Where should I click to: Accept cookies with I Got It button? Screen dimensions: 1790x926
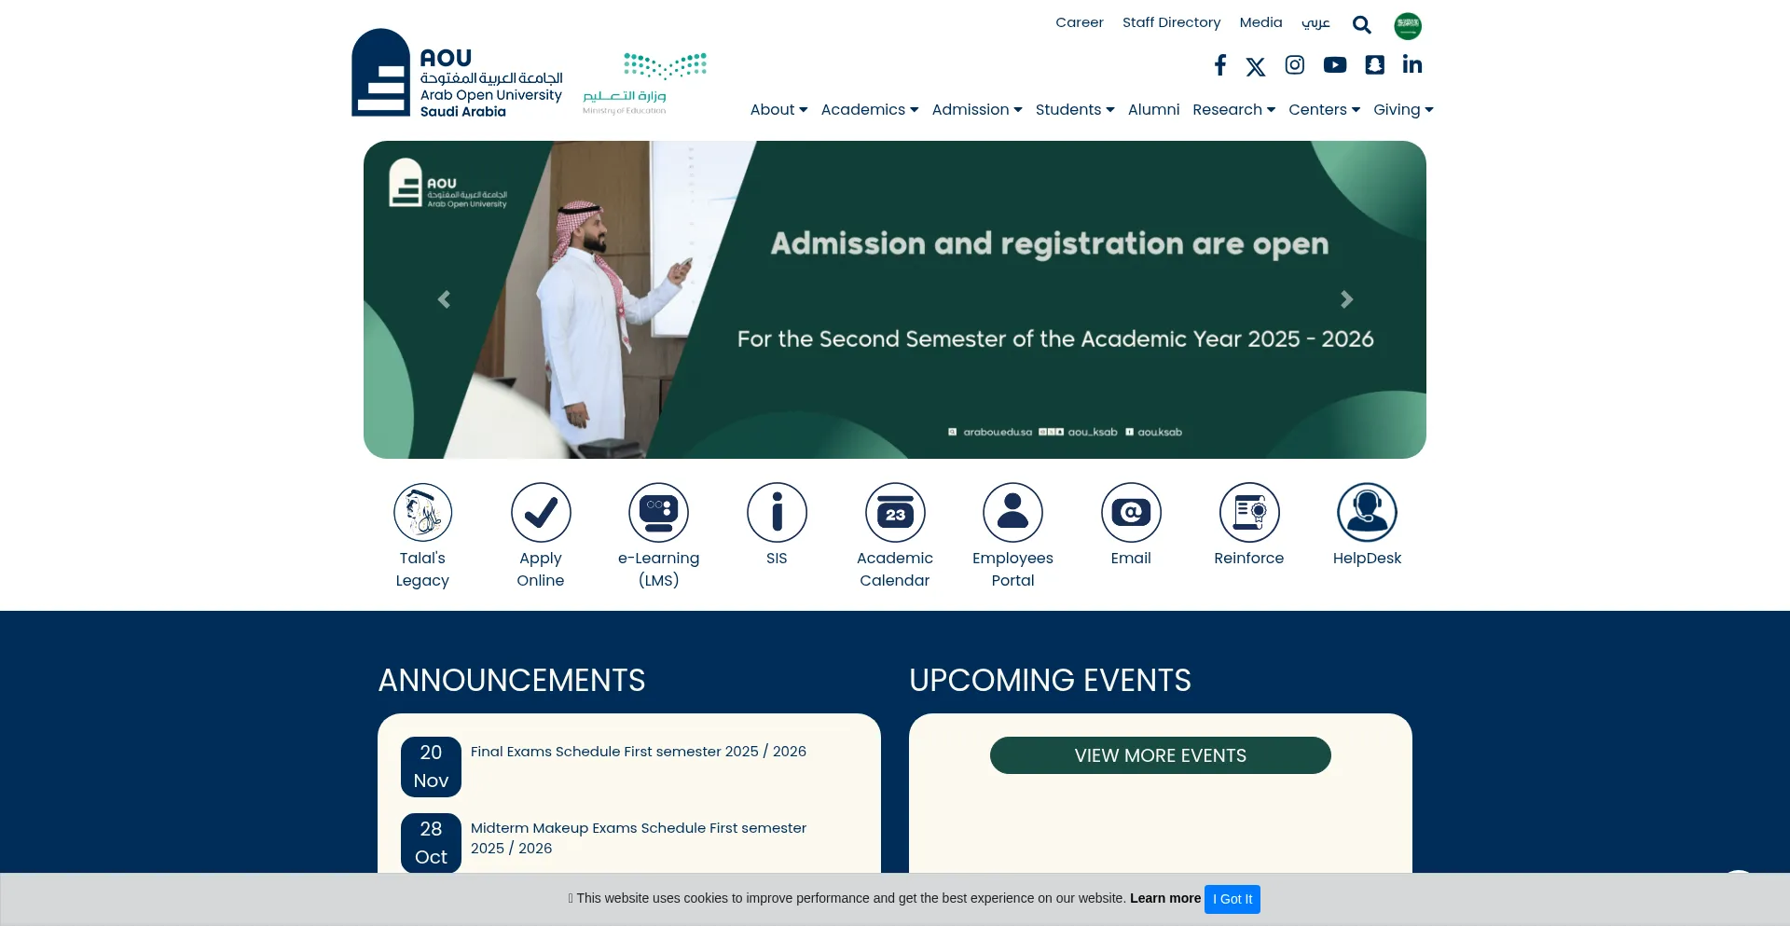[1232, 899]
